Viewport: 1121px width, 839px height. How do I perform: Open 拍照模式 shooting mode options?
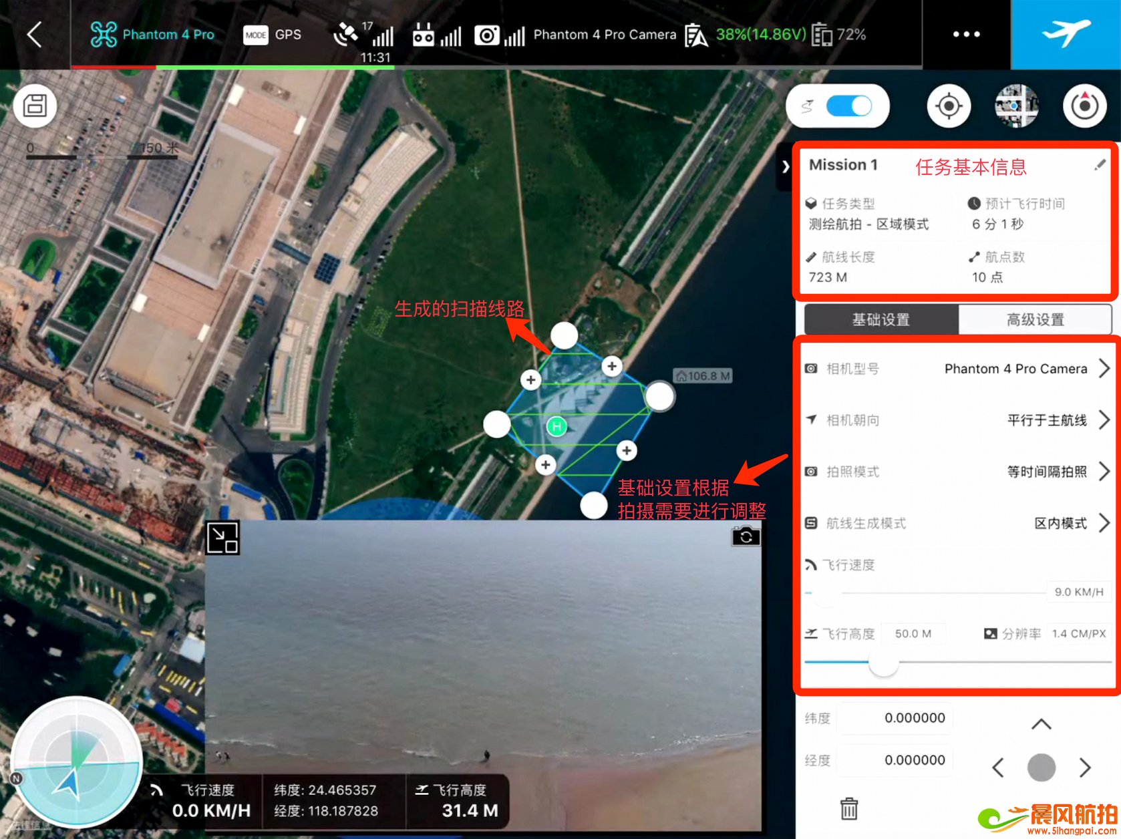957,472
